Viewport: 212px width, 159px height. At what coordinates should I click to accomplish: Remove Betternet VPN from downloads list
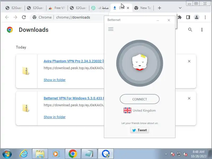pos(189,98)
